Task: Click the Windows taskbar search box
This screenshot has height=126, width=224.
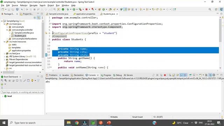Action: [36, 123]
